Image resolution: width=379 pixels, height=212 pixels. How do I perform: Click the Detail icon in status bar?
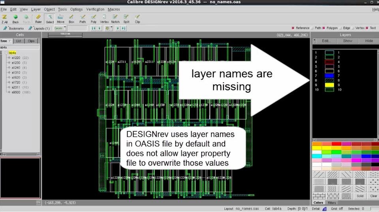(x=325, y=209)
